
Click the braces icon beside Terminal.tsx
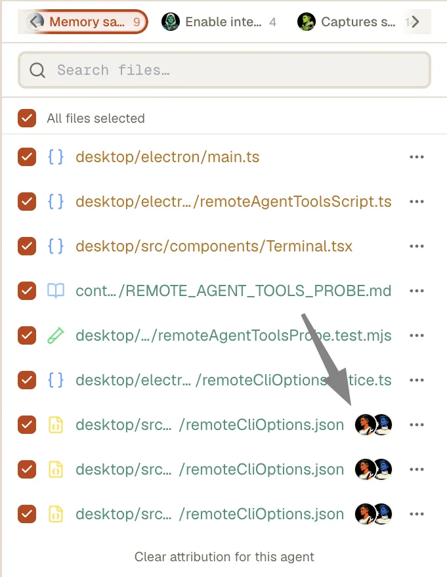[x=56, y=246]
